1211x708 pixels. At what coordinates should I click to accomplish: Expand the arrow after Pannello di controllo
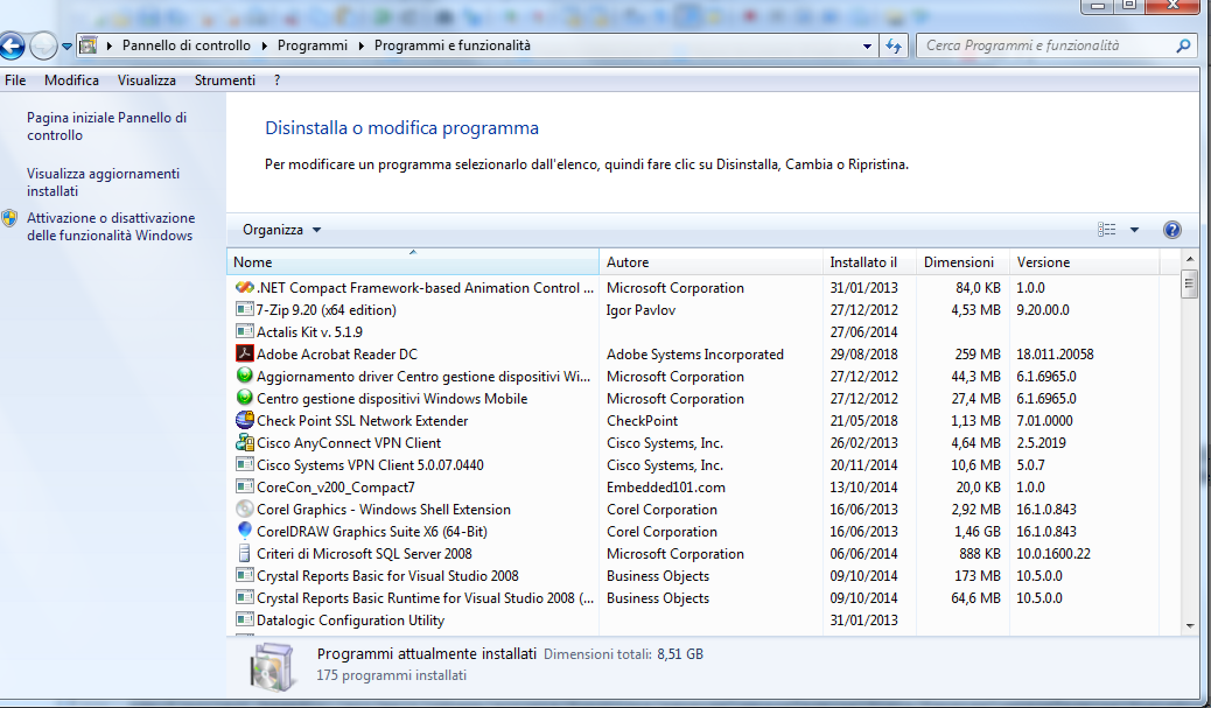(x=264, y=46)
